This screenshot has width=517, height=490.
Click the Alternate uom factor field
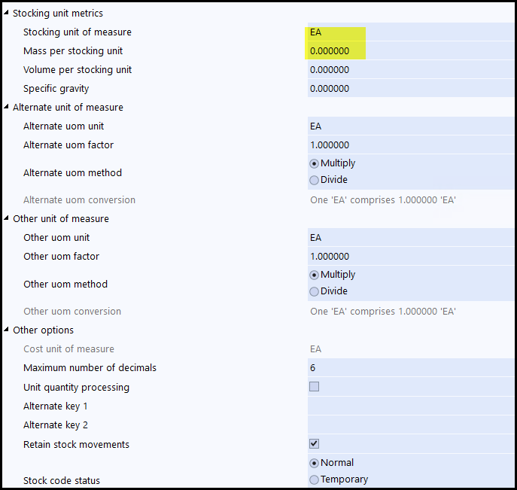point(410,145)
